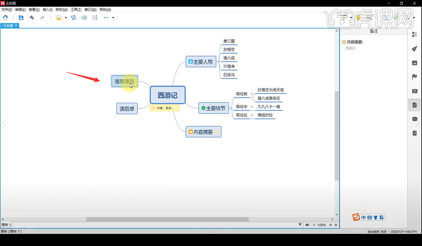Collapse the 主要情节 branch toggle
The image size is (422, 246).
tap(230, 108)
